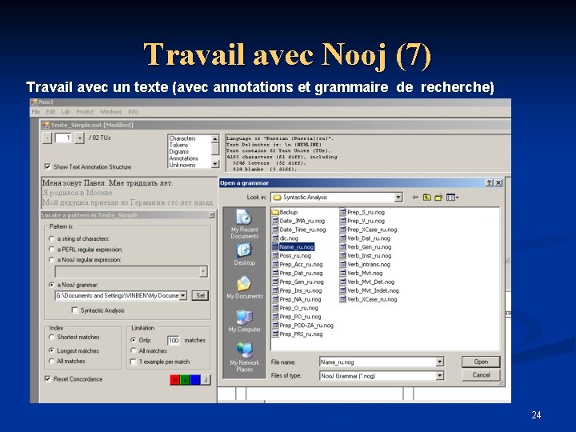Select the Date_JMA_ru.nog file

point(298,221)
